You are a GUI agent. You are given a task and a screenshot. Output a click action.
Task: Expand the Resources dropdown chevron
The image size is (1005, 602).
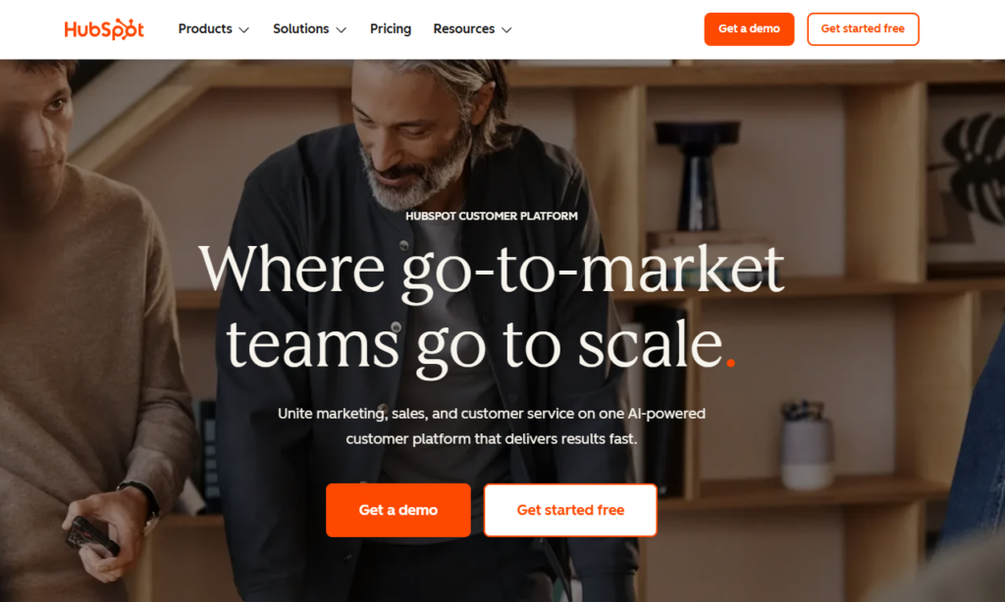click(x=506, y=30)
